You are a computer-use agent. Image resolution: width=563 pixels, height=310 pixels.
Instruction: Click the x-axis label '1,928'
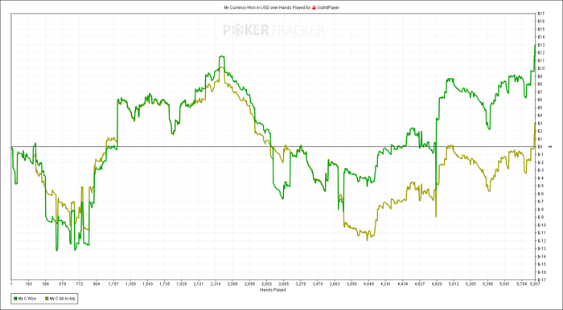[182, 283]
